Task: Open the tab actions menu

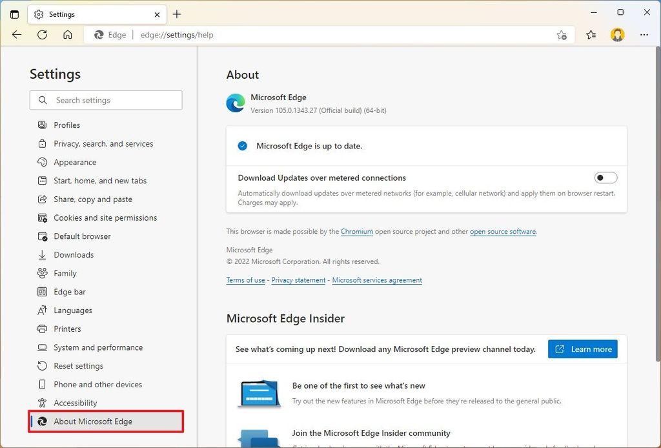Action: [x=14, y=14]
